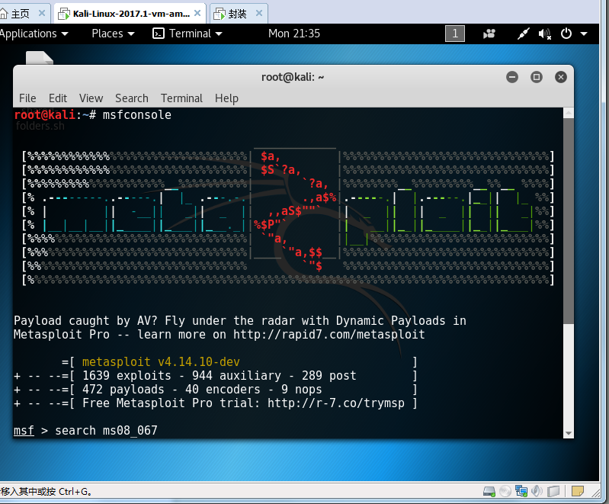
Task: Minimize the root@kali terminal window
Action: click(512, 77)
